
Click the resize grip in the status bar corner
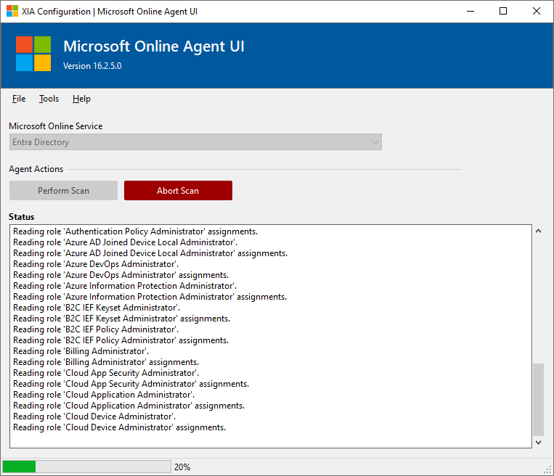(x=547, y=469)
